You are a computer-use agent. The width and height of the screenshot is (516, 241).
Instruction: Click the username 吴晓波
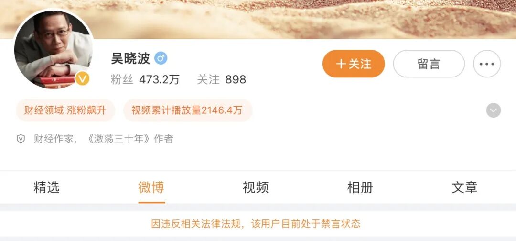[130, 59]
